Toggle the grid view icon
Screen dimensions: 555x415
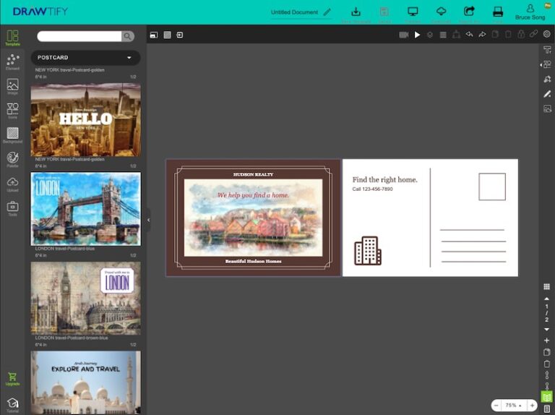coord(546,286)
